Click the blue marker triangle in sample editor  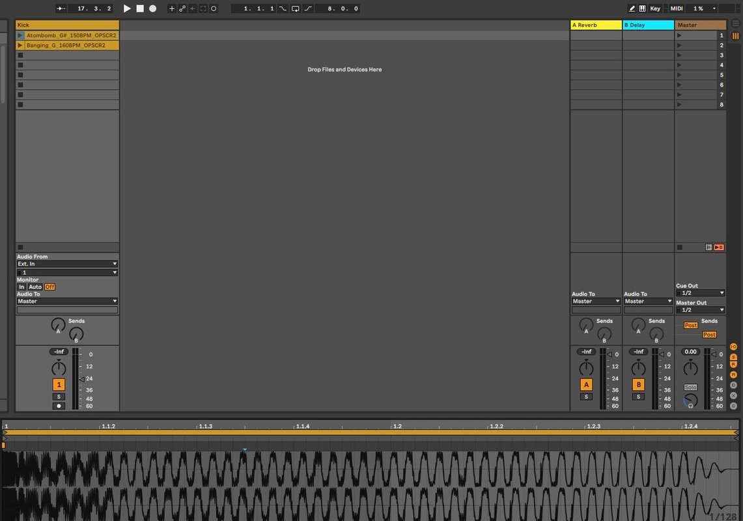[245, 449]
